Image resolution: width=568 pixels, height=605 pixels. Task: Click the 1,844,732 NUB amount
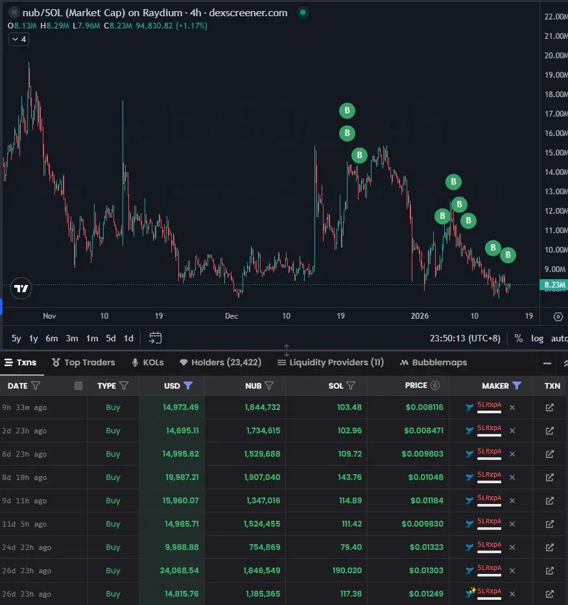[x=263, y=407]
